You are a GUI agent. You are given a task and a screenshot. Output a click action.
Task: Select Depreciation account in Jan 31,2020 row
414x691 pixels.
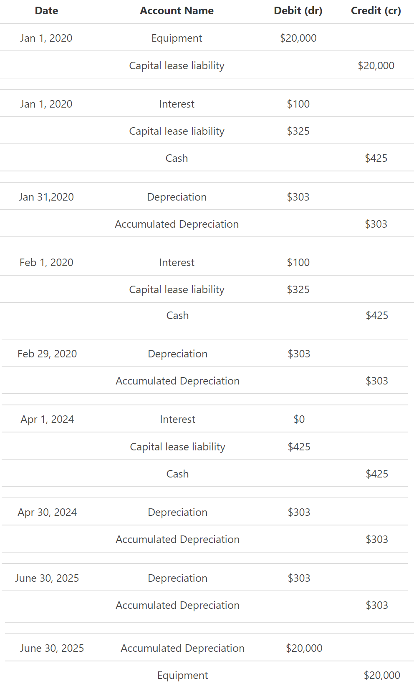coord(177,197)
